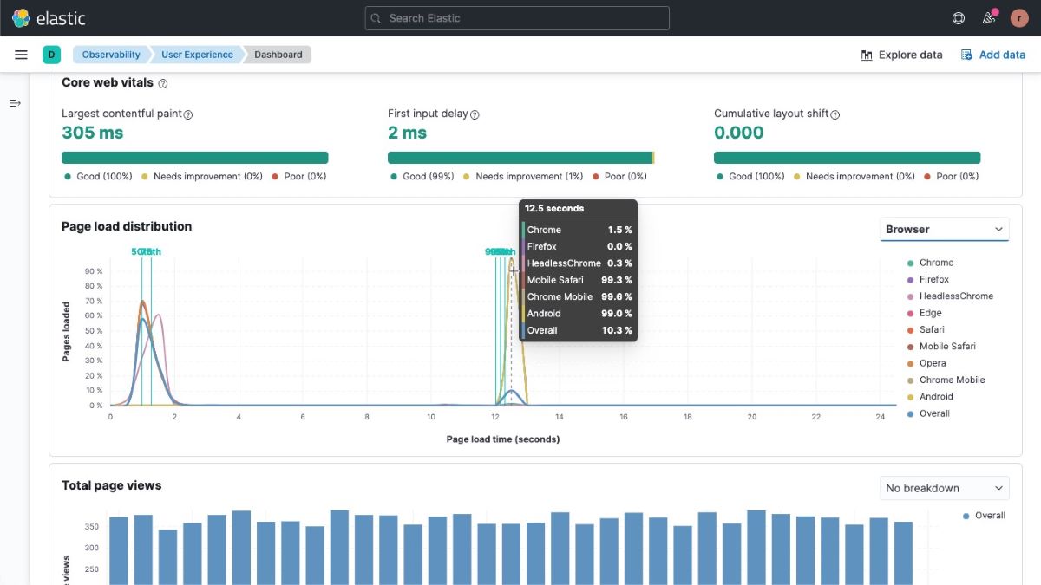Open the newsfeed notifications icon
Viewport: 1041px width, 585px height.
(988, 17)
